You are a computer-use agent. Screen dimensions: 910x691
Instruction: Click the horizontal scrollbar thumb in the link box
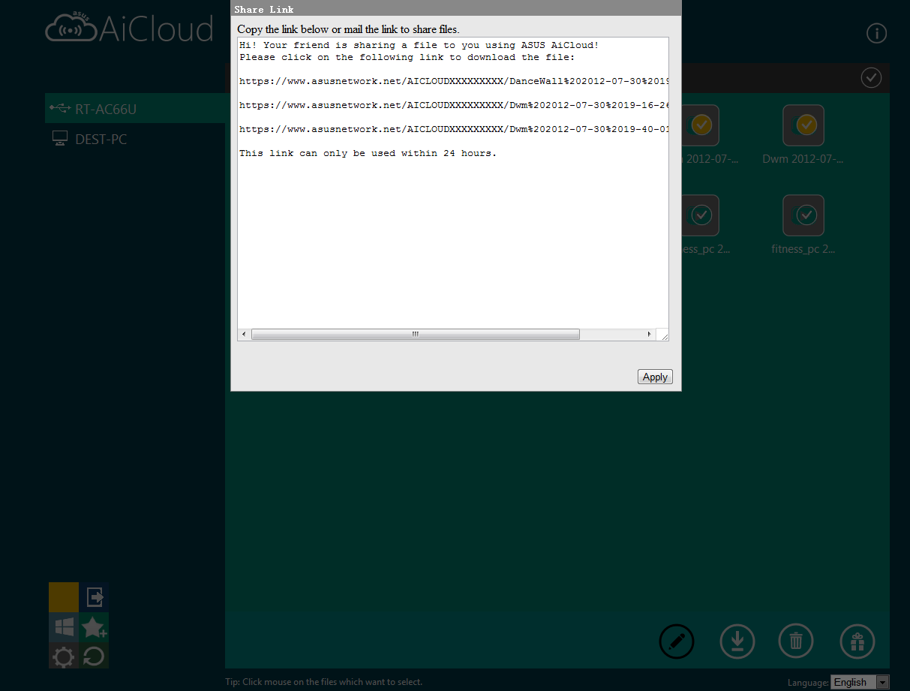(416, 334)
